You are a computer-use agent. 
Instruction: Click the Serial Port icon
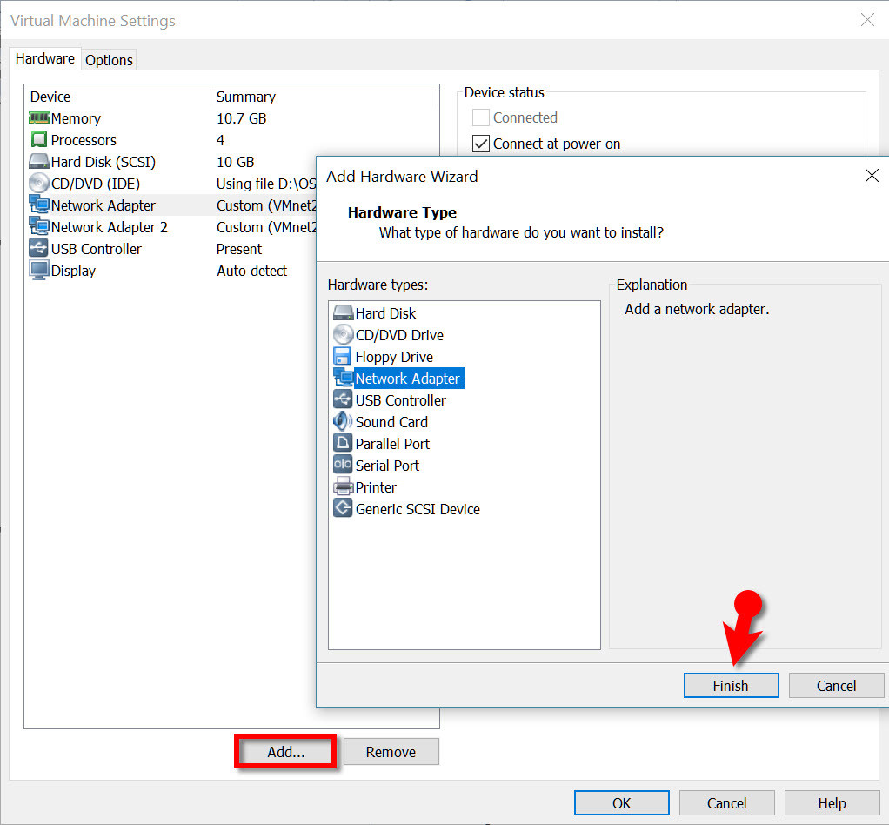(x=343, y=465)
